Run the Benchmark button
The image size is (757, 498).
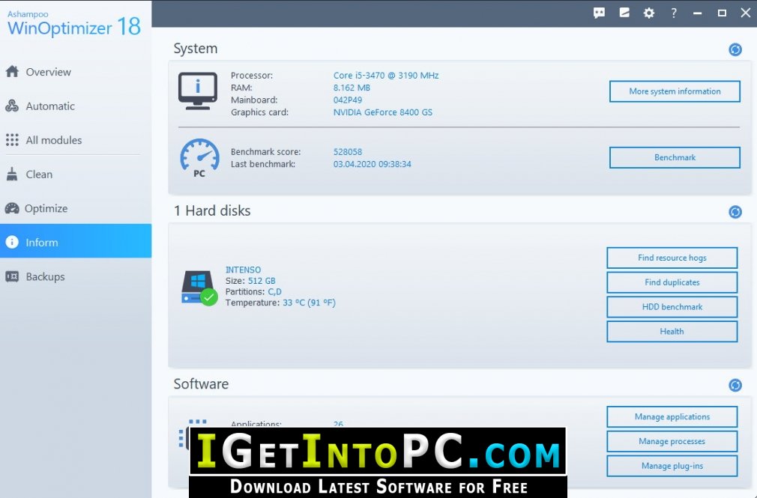click(675, 157)
